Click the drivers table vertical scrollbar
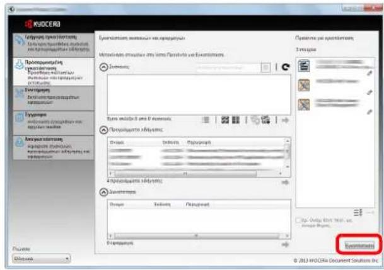The width and height of the screenshot is (384, 270). 288,154
